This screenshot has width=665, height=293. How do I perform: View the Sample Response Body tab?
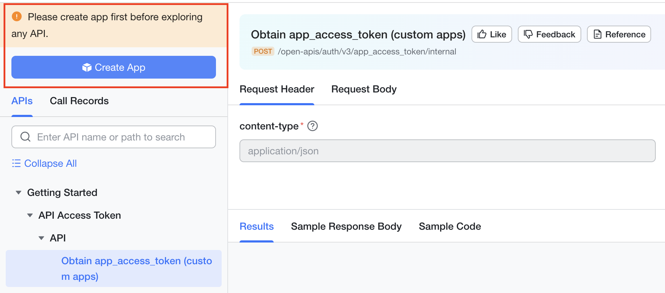346,227
